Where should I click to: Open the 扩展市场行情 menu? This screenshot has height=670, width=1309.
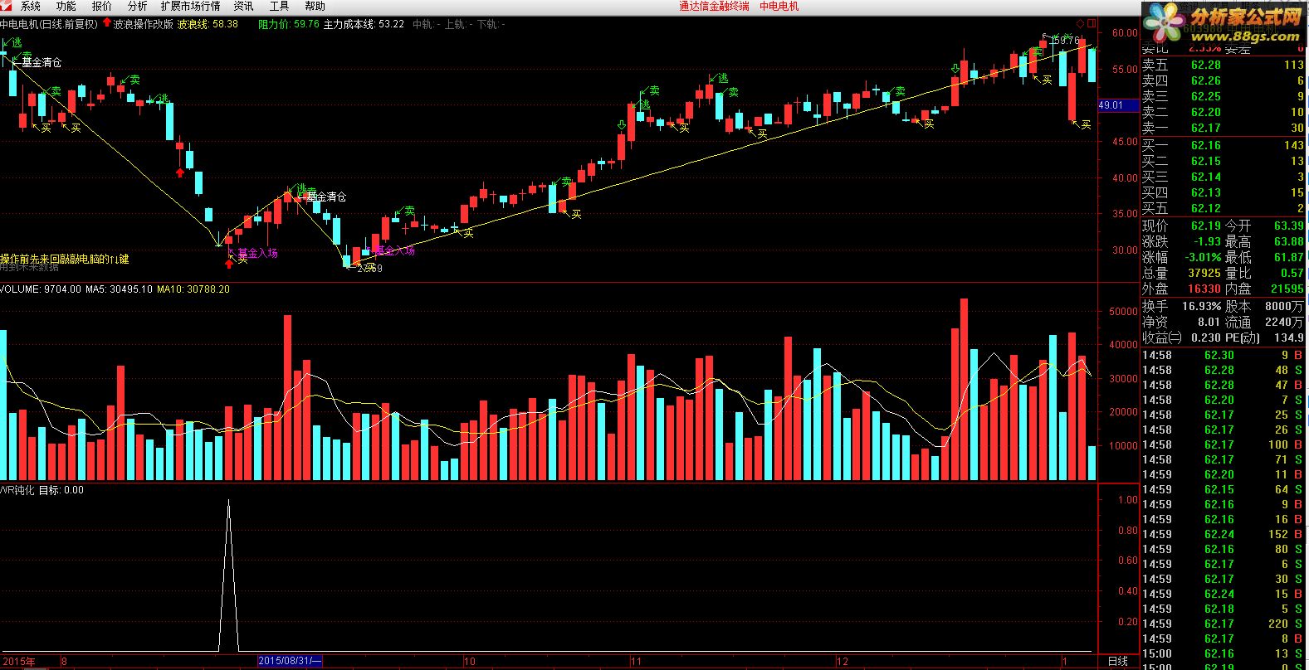190,6
